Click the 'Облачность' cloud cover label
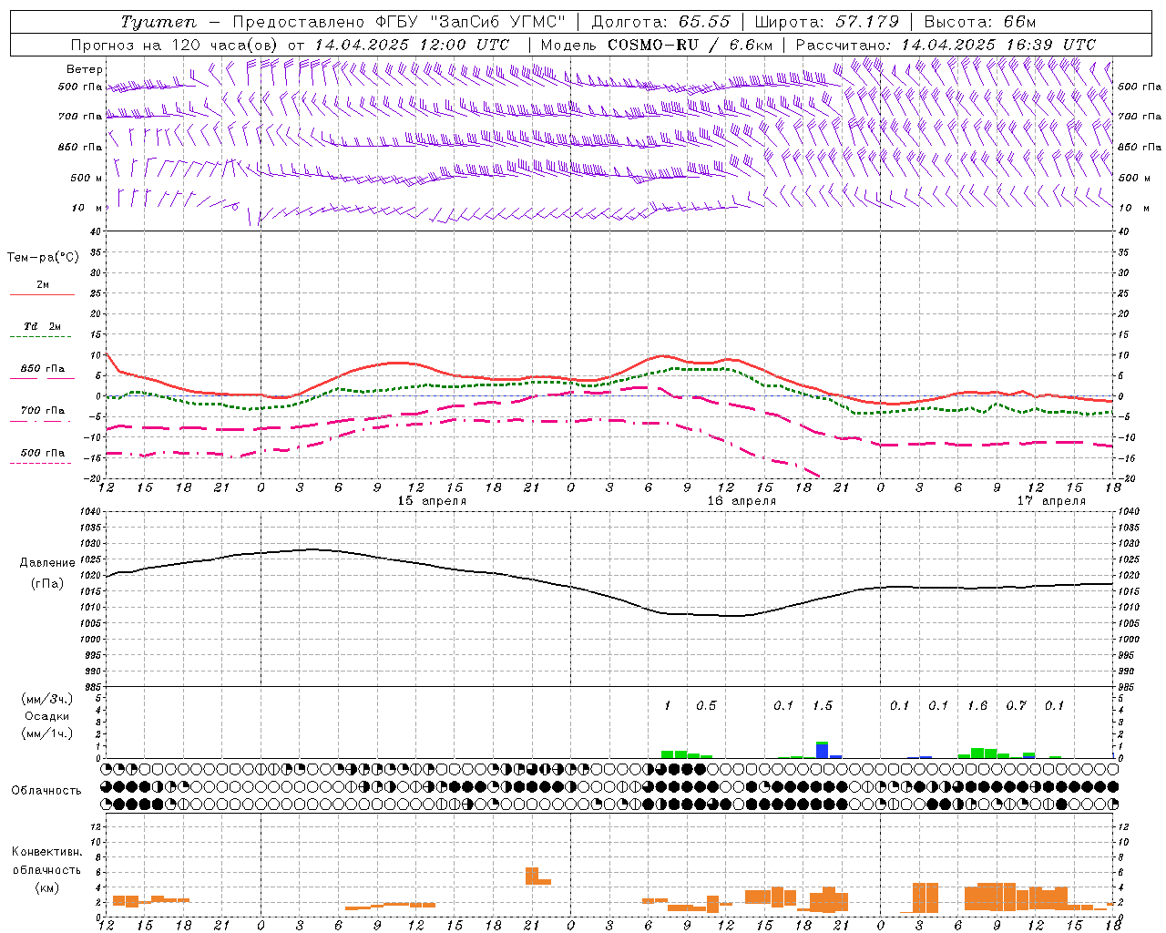This screenshot has height=933, width=1166. click(46, 791)
